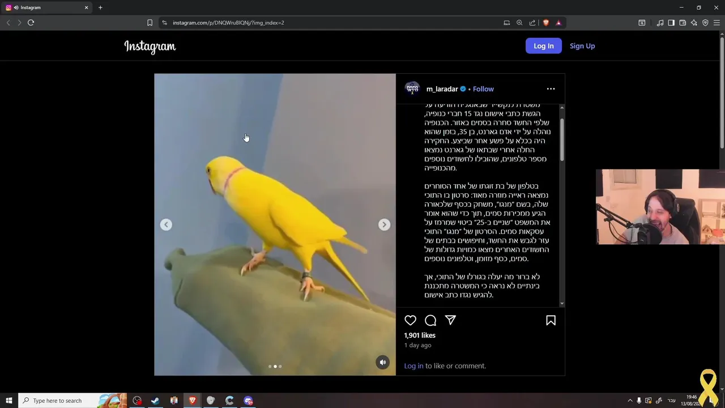Open the browser hamburger main menu
This screenshot has width=725, height=408.
pos(717,23)
